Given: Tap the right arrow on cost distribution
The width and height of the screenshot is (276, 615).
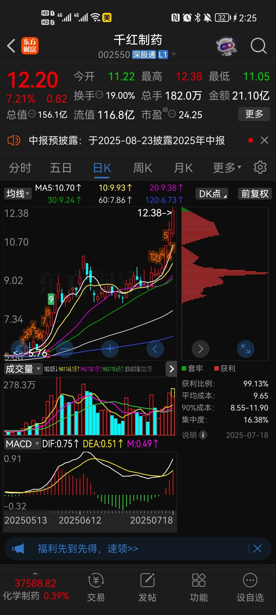Looking at the screenshot, I should click(x=201, y=349).
